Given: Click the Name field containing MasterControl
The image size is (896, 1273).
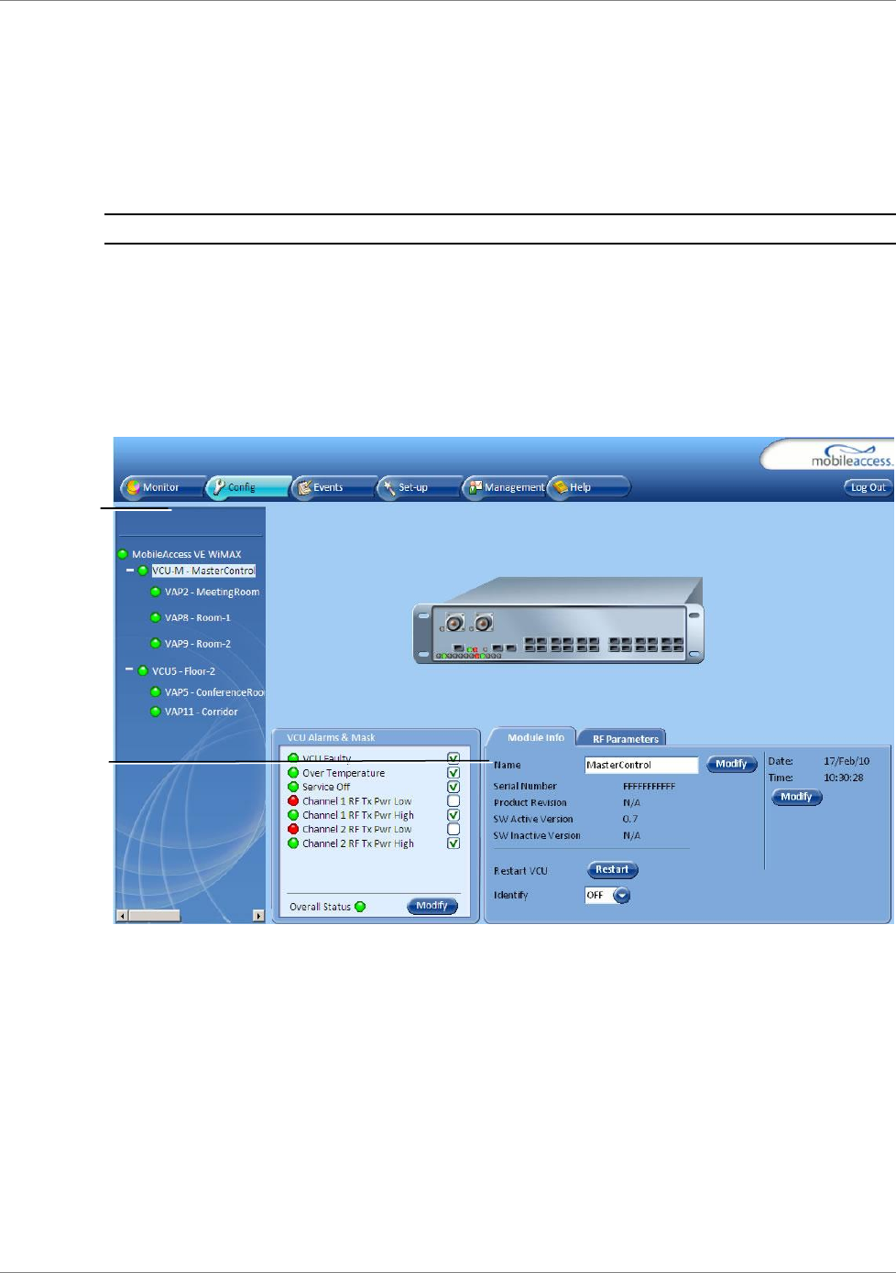Looking at the screenshot, I should (641, 765).
